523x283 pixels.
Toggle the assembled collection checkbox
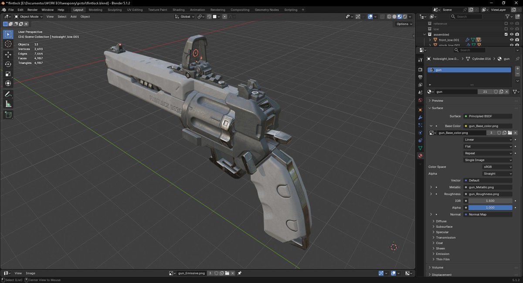[506, 34]
